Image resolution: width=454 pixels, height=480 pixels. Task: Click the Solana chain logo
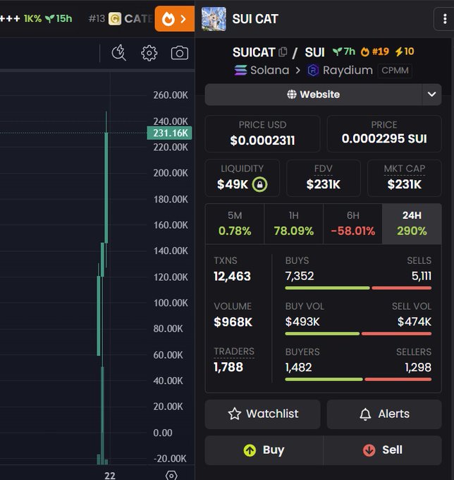240,71
